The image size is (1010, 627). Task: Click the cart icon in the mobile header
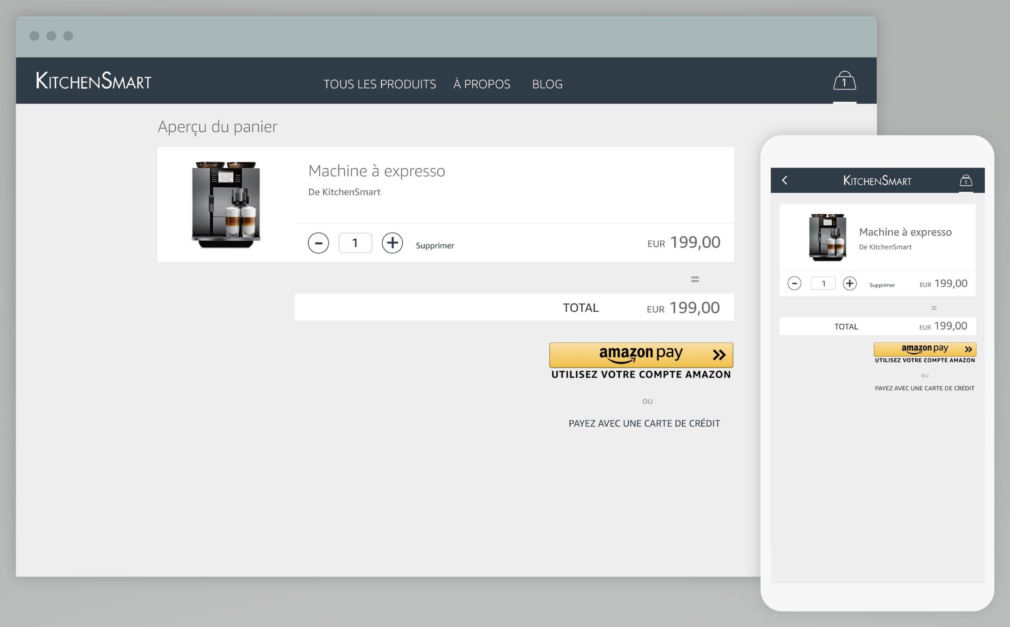[966, 180]
